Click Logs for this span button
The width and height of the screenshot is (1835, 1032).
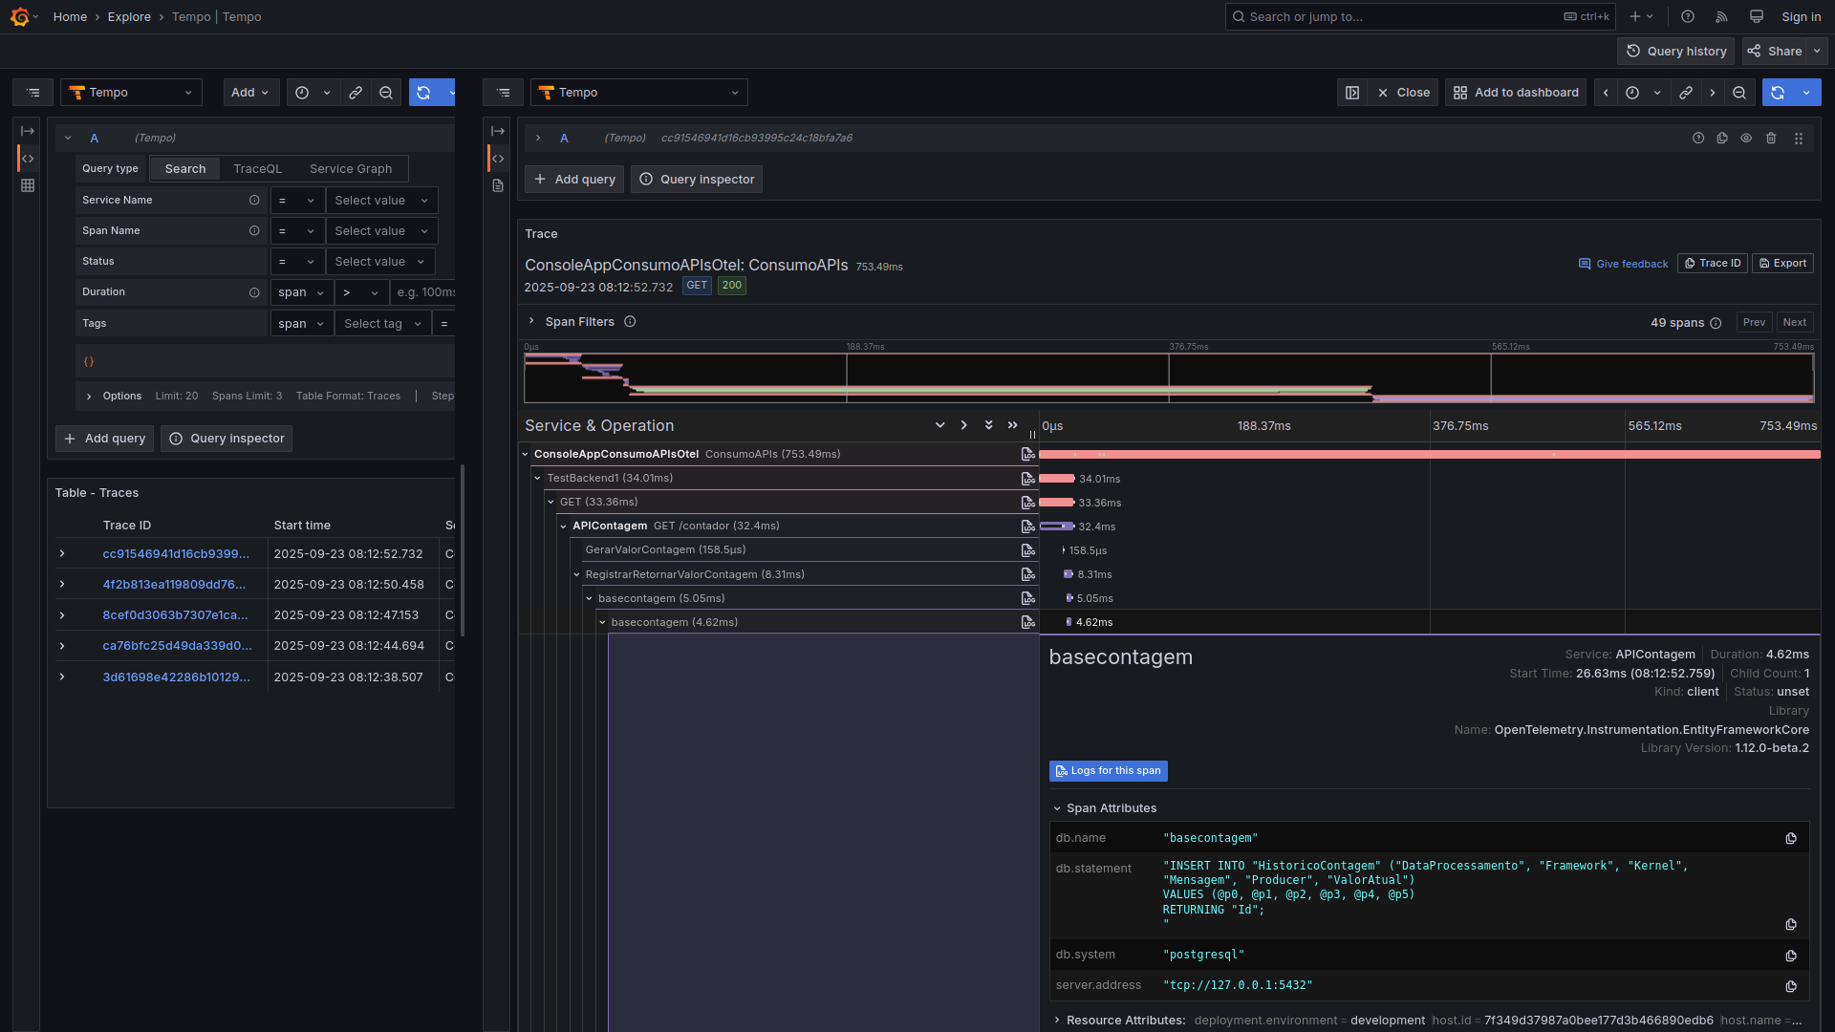tap(1108, 771)
